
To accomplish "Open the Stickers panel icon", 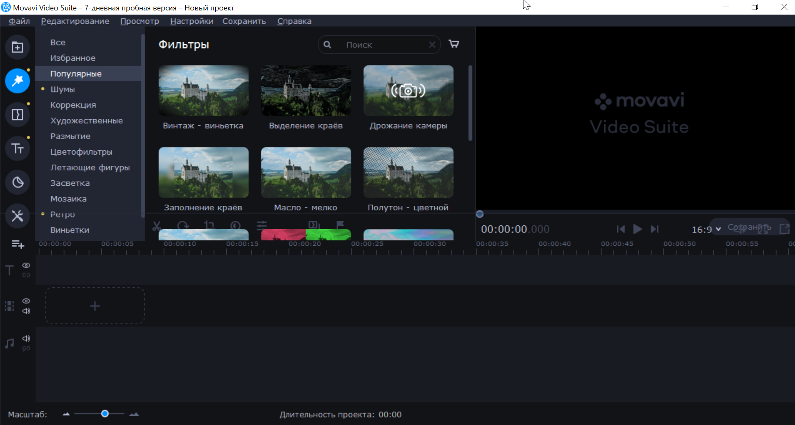I will tap(17, 182).
